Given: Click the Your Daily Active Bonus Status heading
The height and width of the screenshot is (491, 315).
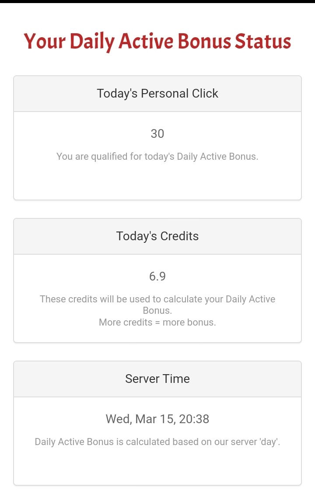Looking at the screenshot, I should (x=157, y=42).
